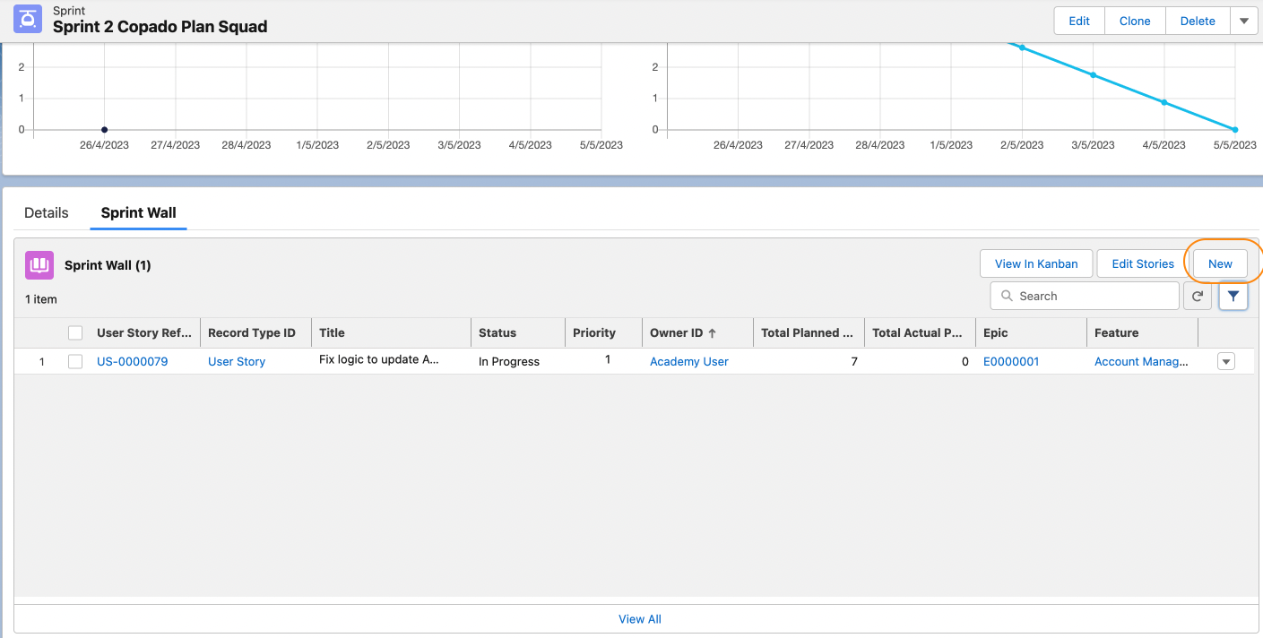Open the Account Manag... feature link
The image size is (1263, 638).
(1142, 361)
